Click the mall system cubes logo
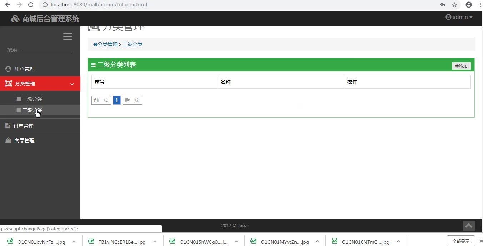This screenshot has height=246, width=483. click(x=15, y=19)
